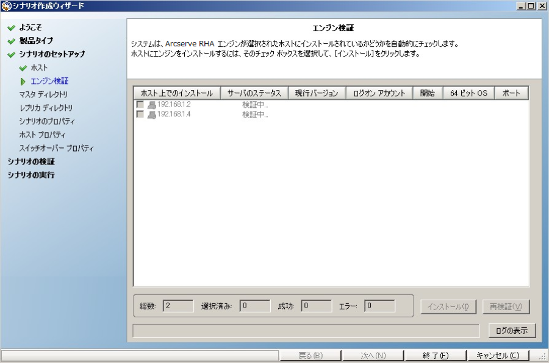This screenshot has height=363, width=549.
Task: Click the ポート column header
Action: 511,93
